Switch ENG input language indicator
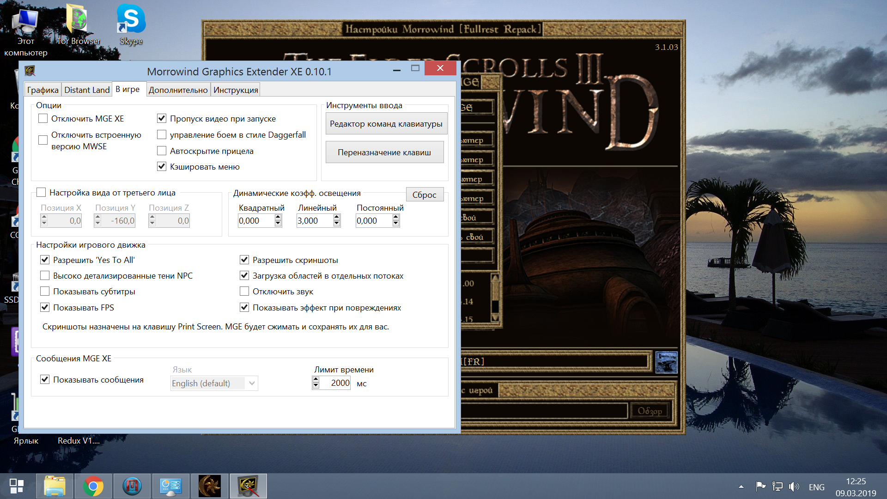The height and width of the screenshot is (499, 887). [x=816, y=487]
